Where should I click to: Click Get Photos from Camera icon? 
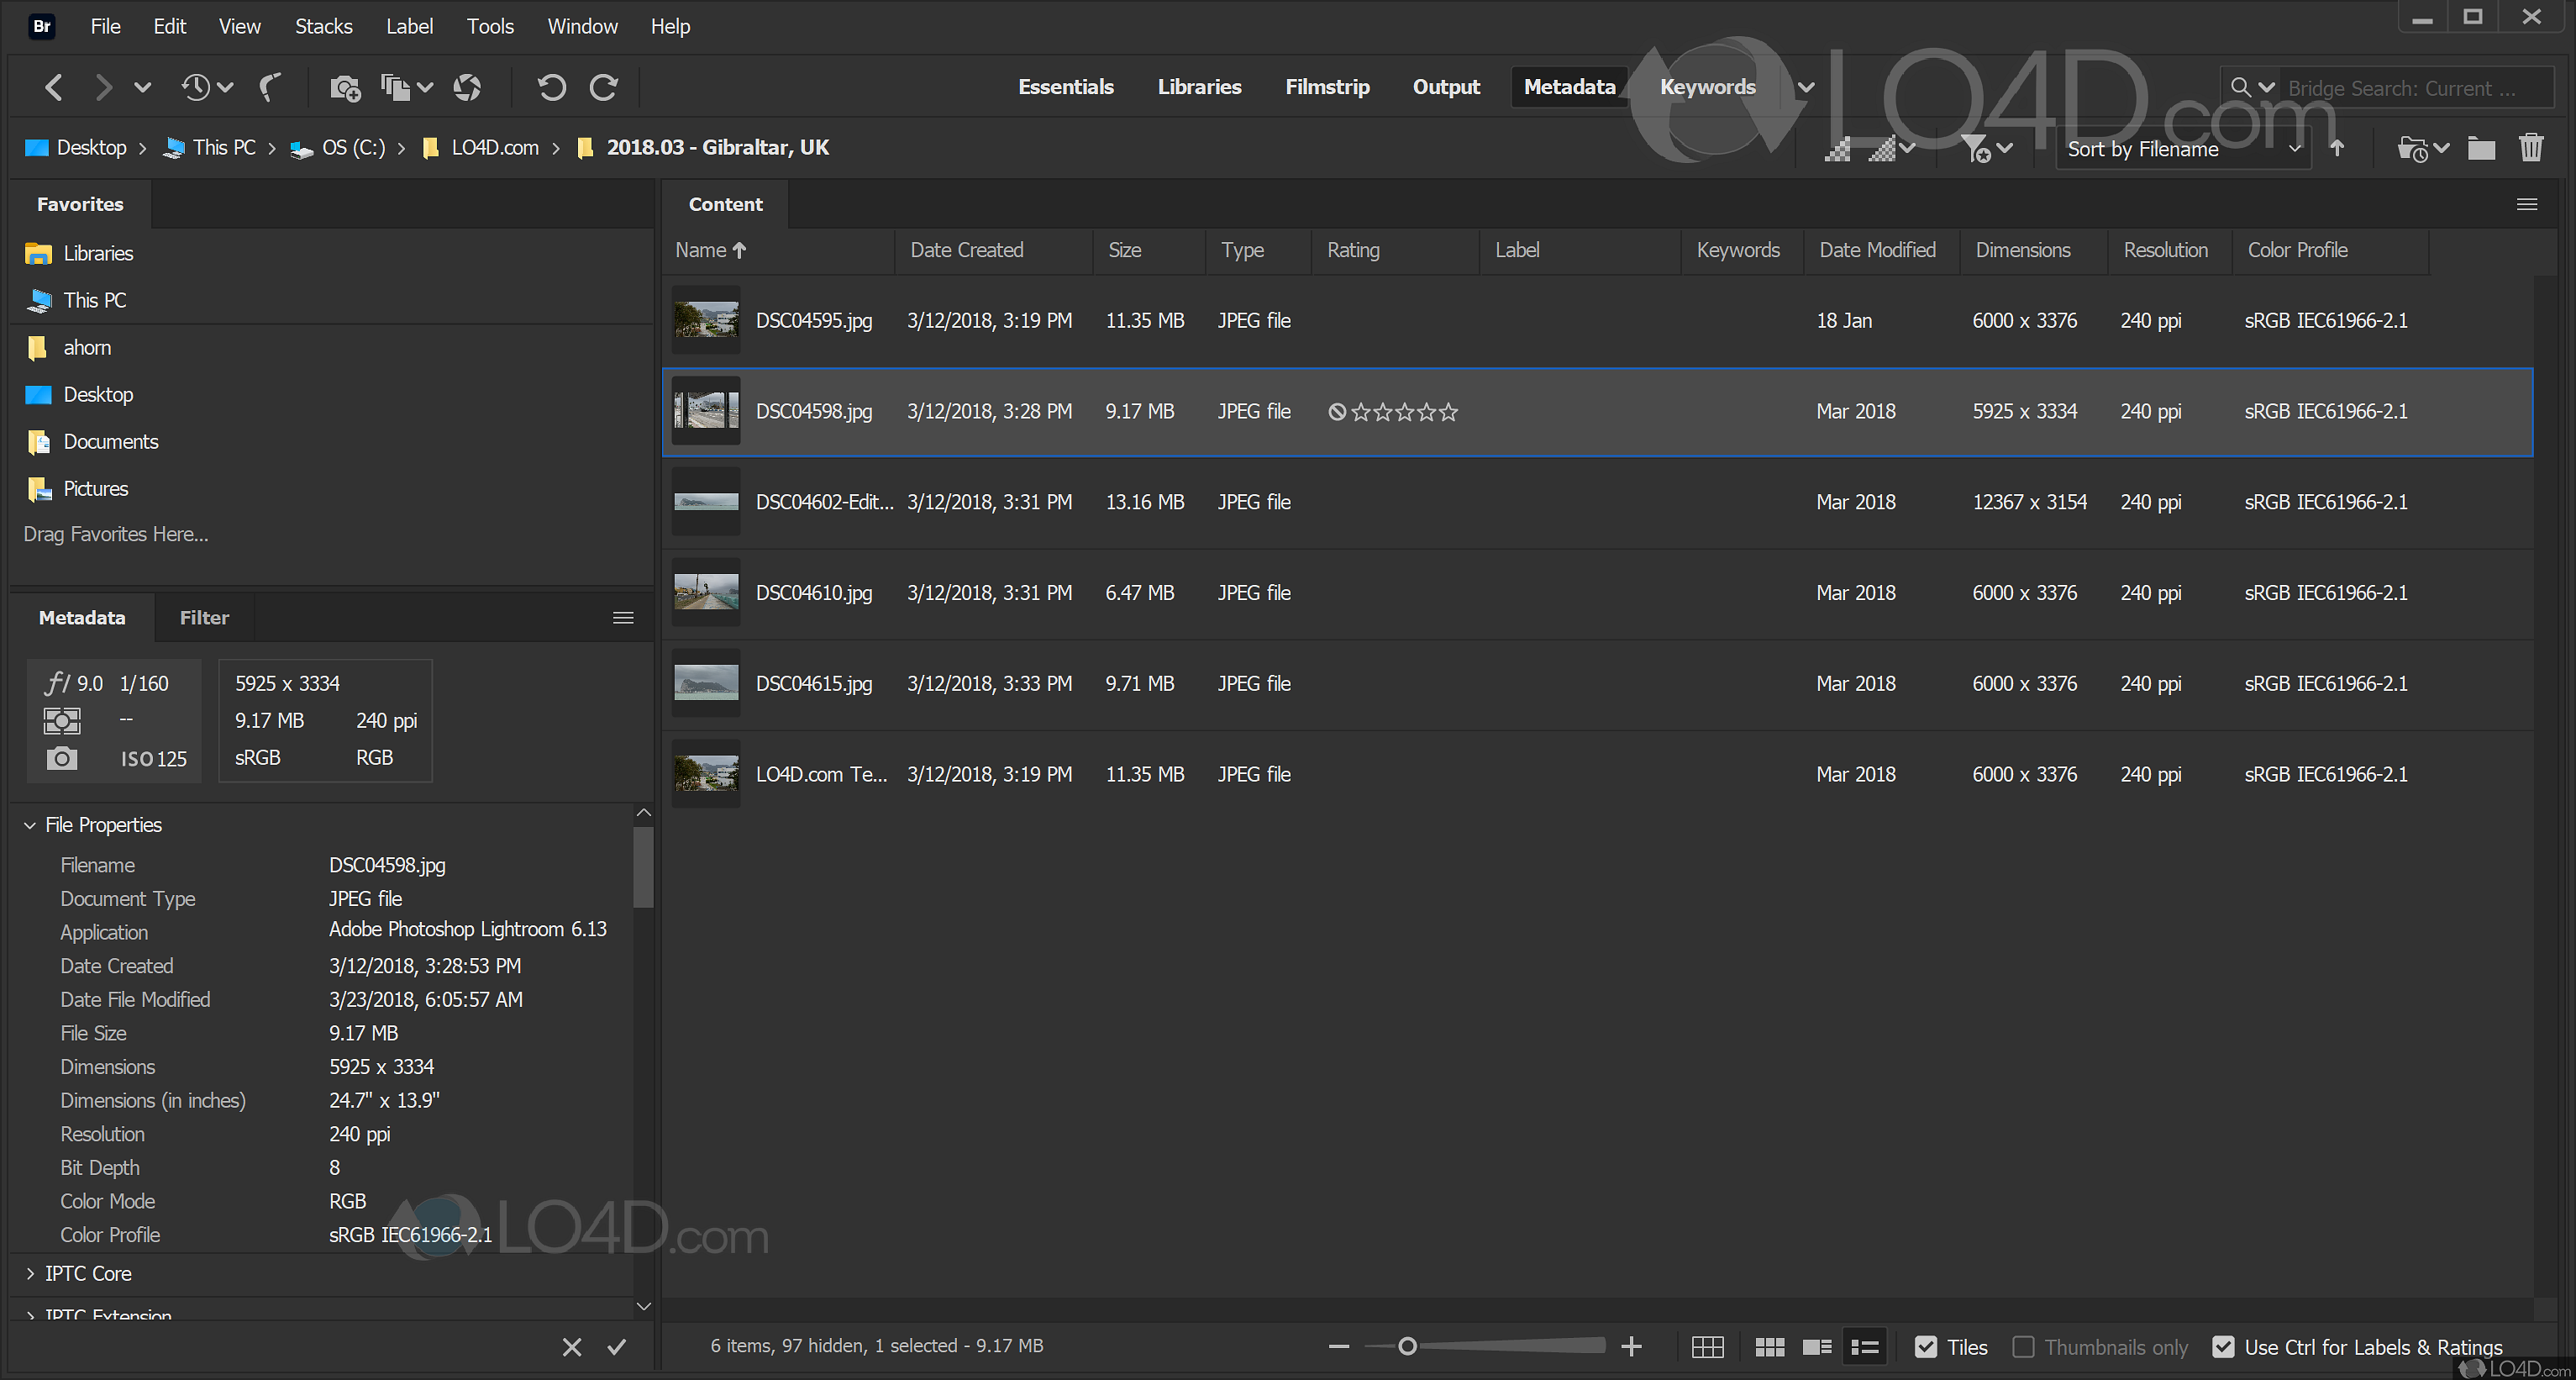pyautogui.click(x=345, y=88)
